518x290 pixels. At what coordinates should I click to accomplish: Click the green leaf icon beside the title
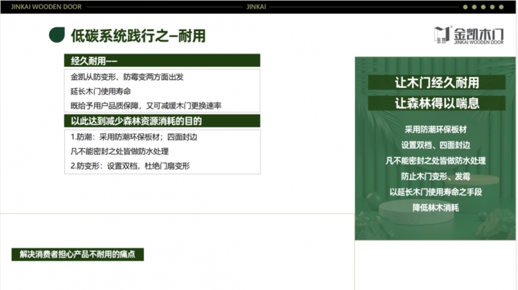[x=57, y=35]
